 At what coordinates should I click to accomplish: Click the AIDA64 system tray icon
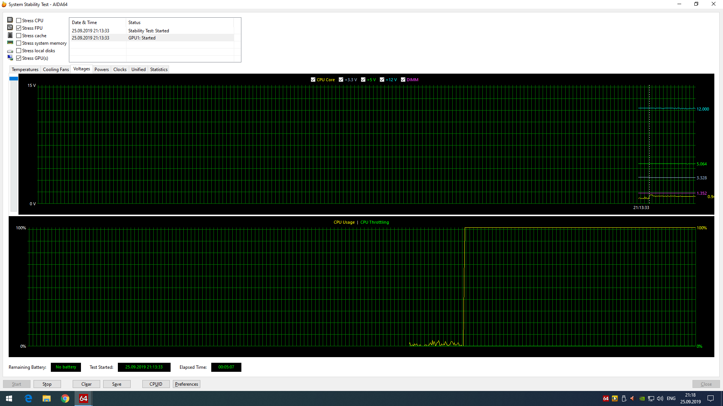pos(606,398)
